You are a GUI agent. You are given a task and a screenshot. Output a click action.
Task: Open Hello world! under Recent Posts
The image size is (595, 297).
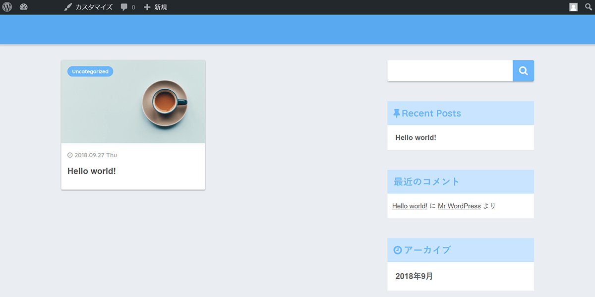[416, 137]
